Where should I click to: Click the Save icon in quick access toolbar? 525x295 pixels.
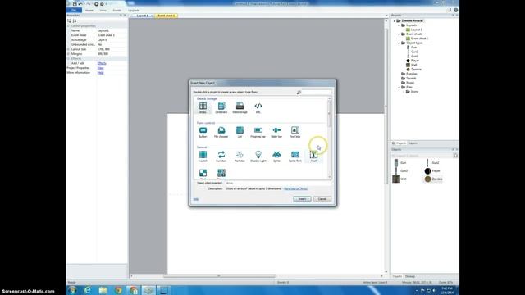tap(75, 4)
